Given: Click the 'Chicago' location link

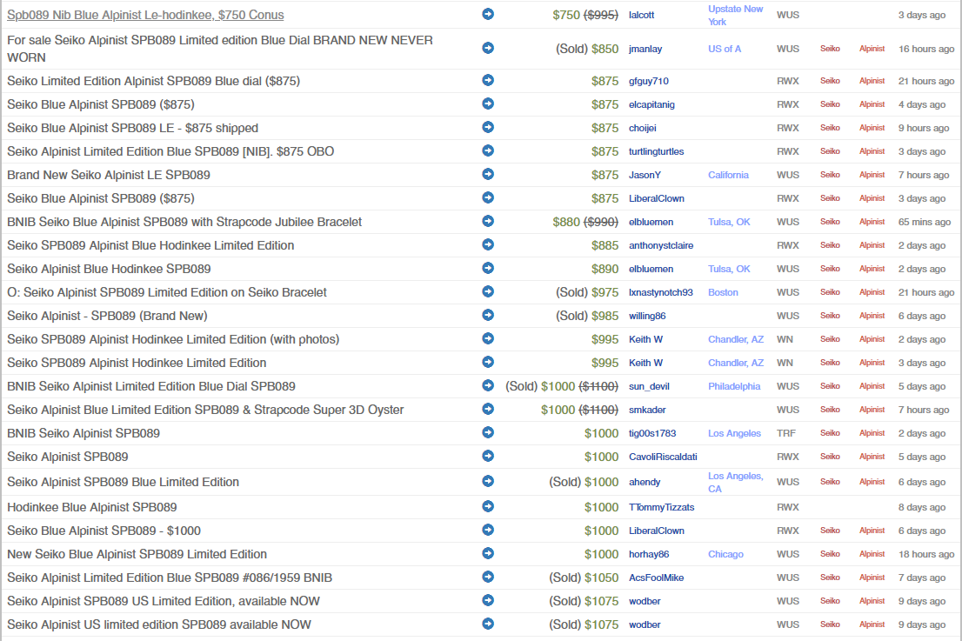Looking at the screenshot, I should coord(725,555).
